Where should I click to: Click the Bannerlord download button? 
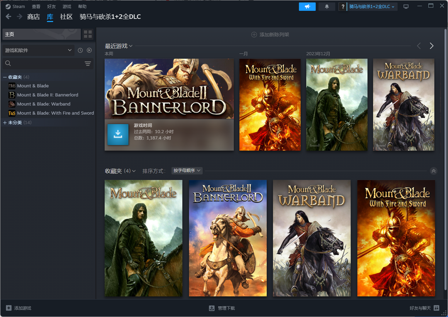[118, 134]
